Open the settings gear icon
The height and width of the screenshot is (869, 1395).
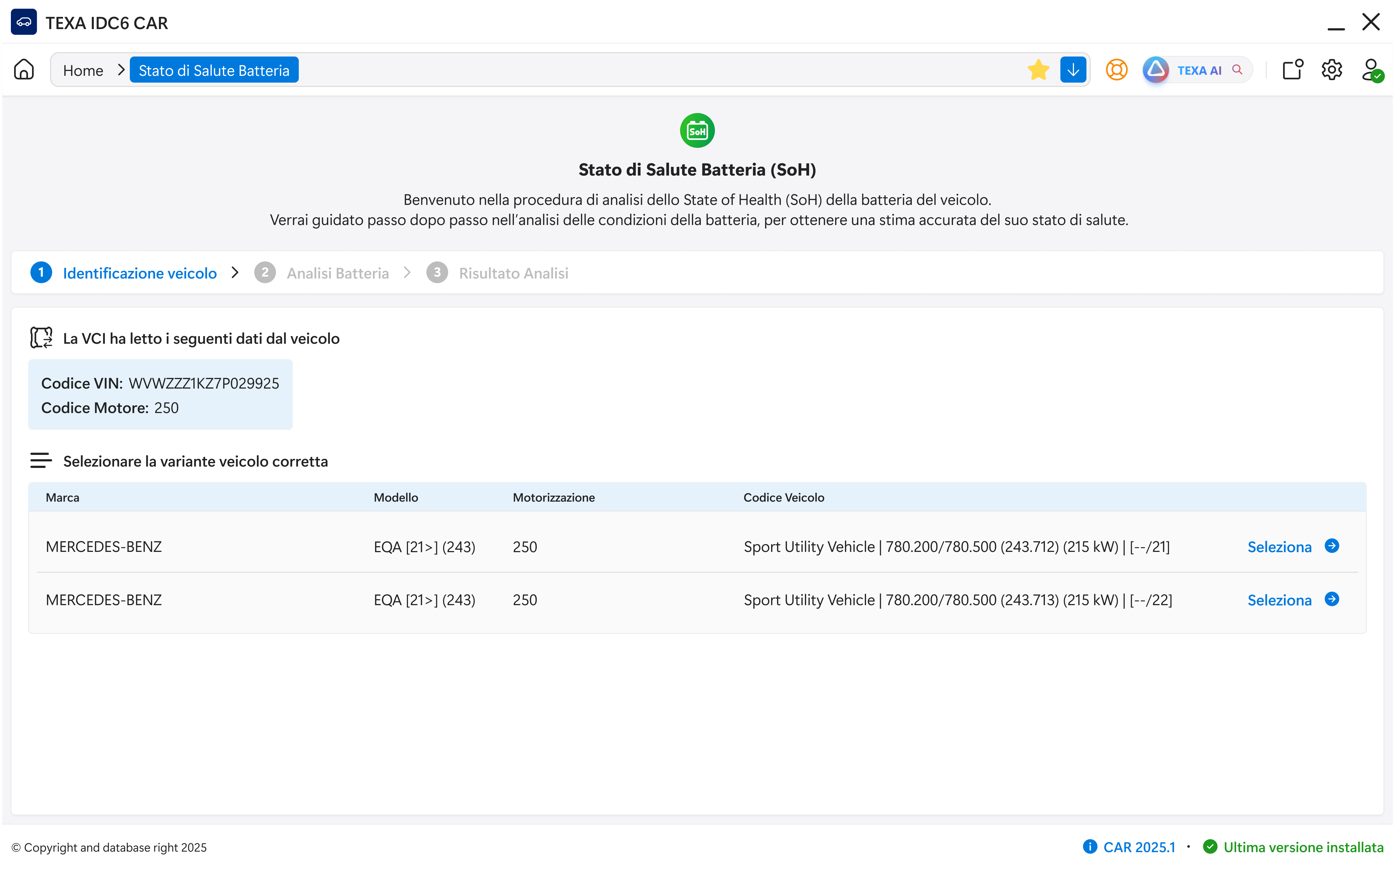(x=1331, y=70)
